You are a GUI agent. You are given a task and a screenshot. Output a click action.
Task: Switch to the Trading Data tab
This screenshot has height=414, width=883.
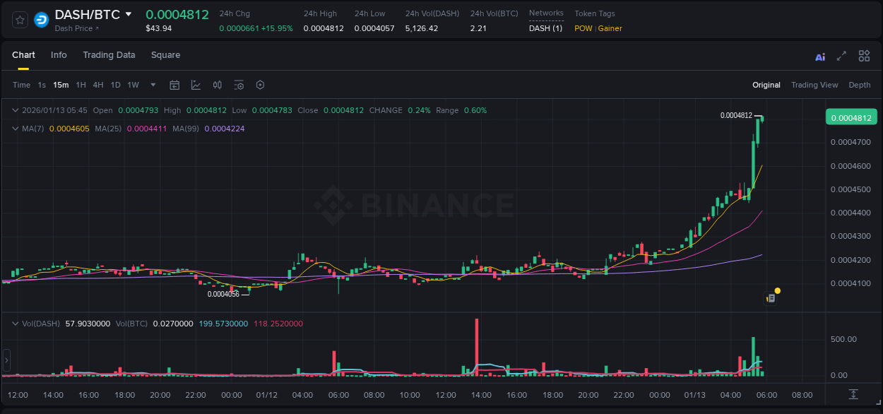(109, 55)
